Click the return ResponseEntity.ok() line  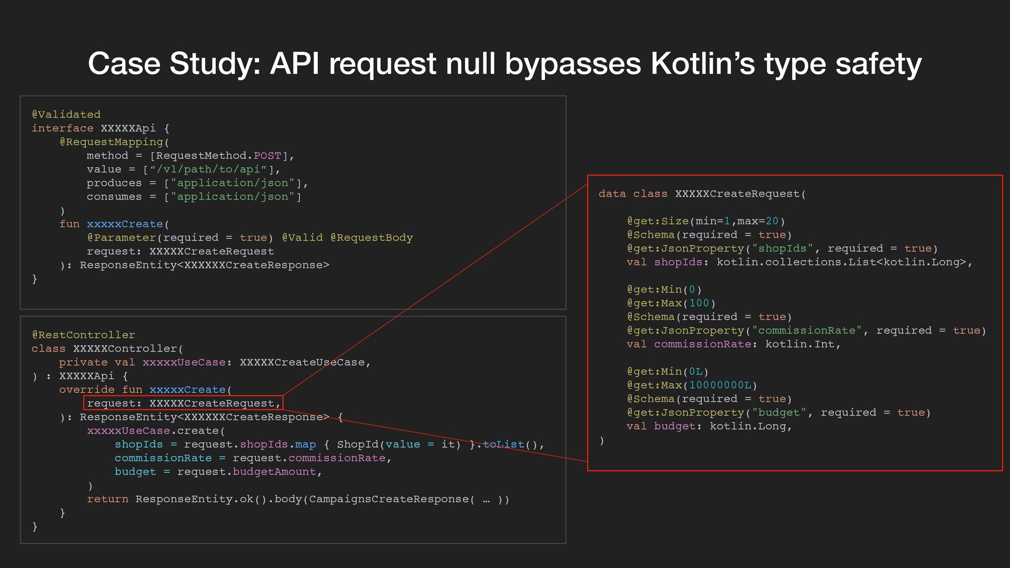coord(297,499)
